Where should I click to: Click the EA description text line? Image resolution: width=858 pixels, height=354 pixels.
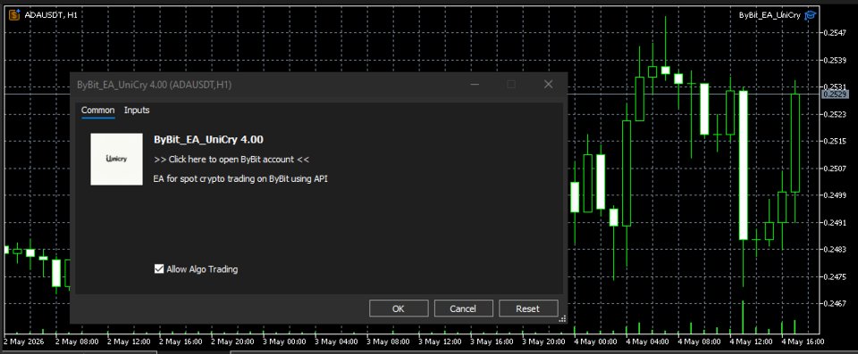click(241, 178)
